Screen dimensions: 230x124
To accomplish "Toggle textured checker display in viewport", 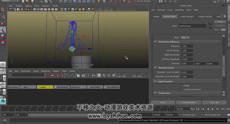I will 76,9.
